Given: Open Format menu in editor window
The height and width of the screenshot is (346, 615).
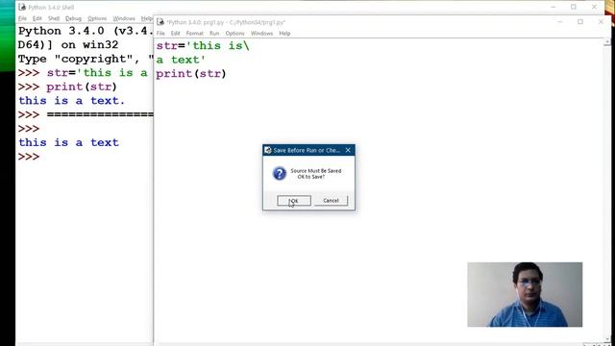Looking at the screenshot, I should [194, 34].
